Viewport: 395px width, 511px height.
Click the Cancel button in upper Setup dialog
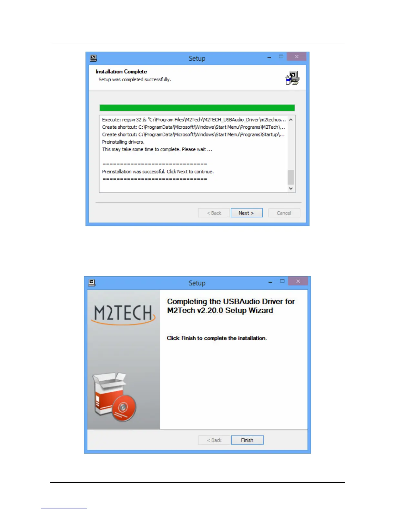pos(284,213)
